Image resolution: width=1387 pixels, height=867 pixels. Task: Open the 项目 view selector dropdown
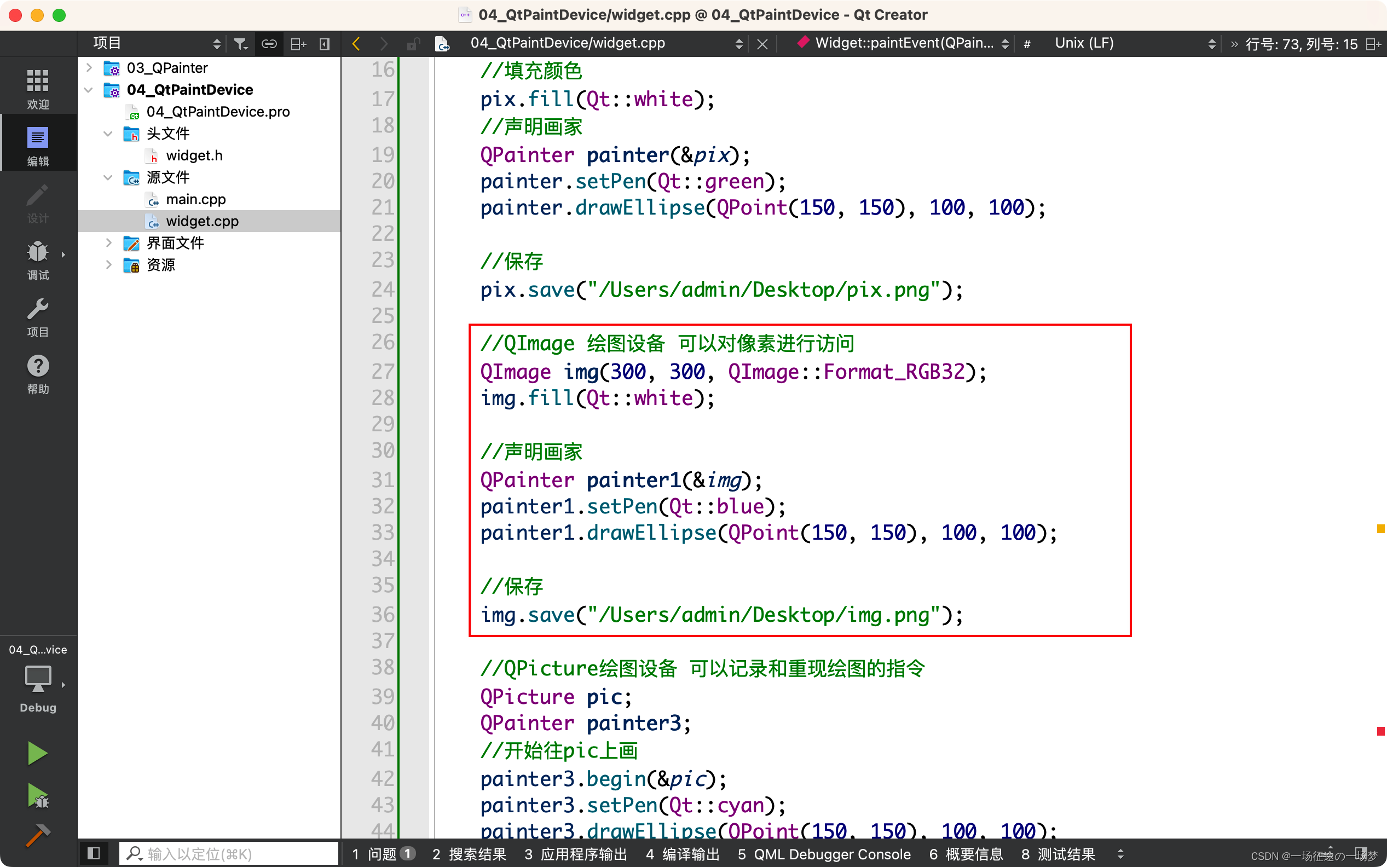point(157,44)
